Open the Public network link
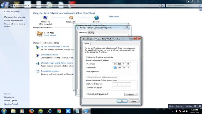Viewport: 202px width, 114px height. point(50,35)
